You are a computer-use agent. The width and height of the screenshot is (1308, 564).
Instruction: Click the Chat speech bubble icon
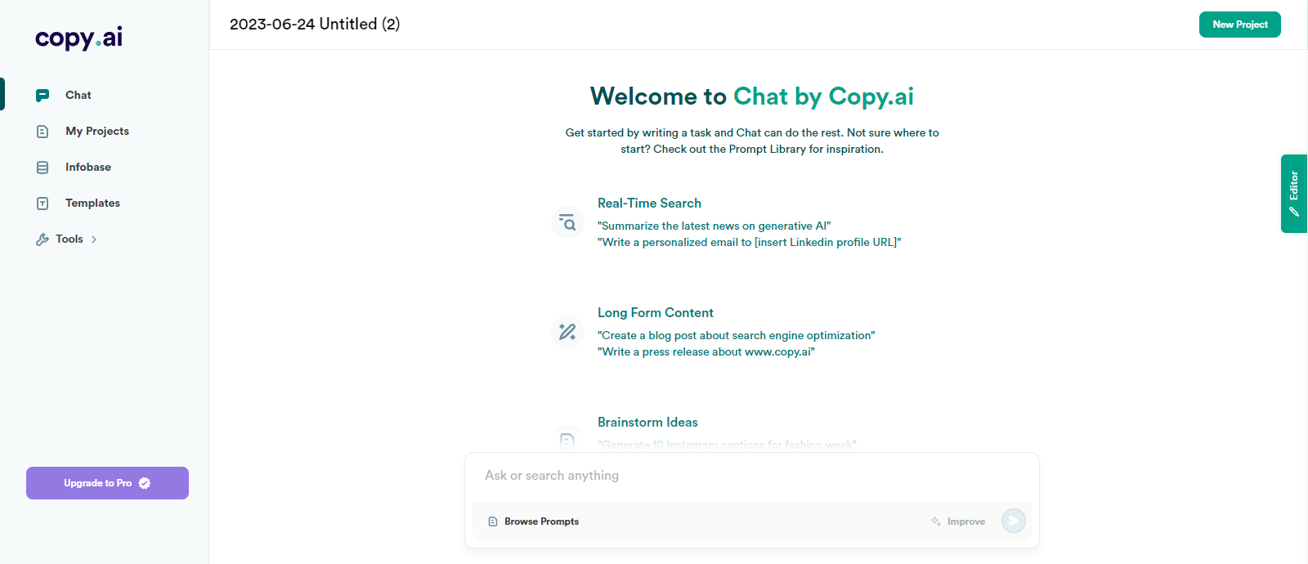[43, 96]
